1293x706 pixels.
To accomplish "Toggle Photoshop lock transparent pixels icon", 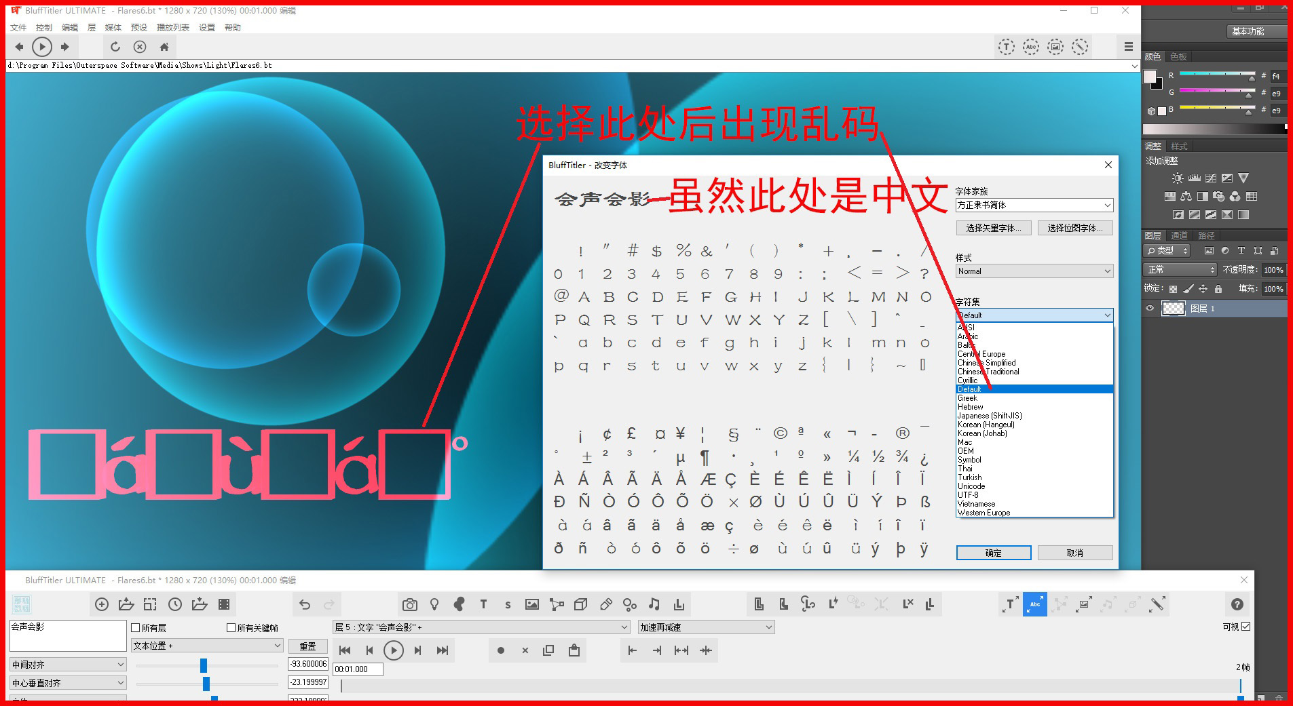I will pos(1173,289).
